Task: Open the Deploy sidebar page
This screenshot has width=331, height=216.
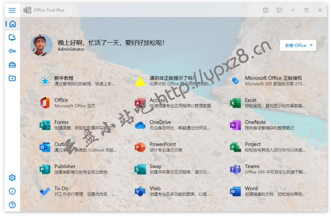Action: (12, 37)
